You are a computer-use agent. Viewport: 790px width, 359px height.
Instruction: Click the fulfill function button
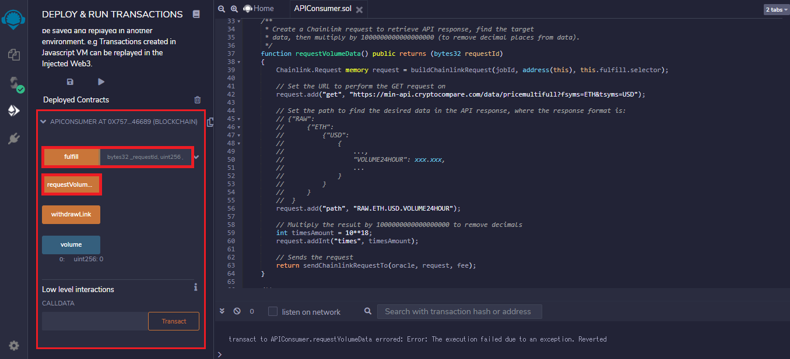click(x=71, y=157)
